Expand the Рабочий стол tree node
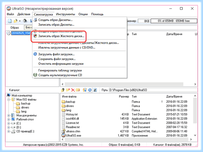This screenshot has height=152, width=203. click(9, 120)
